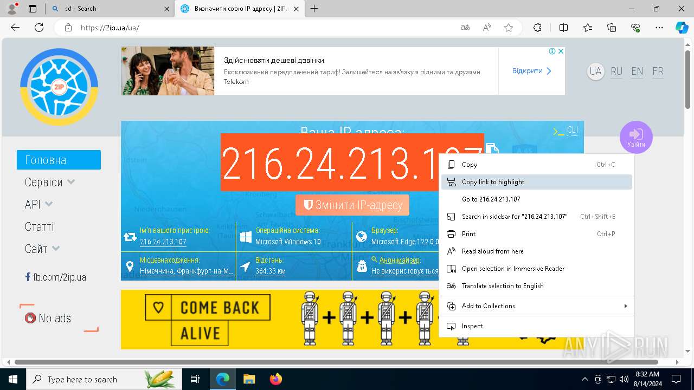Viewport: 694px width, 390px height.
Task: Click the Анонімайзер link
Action: coord(400,261)
